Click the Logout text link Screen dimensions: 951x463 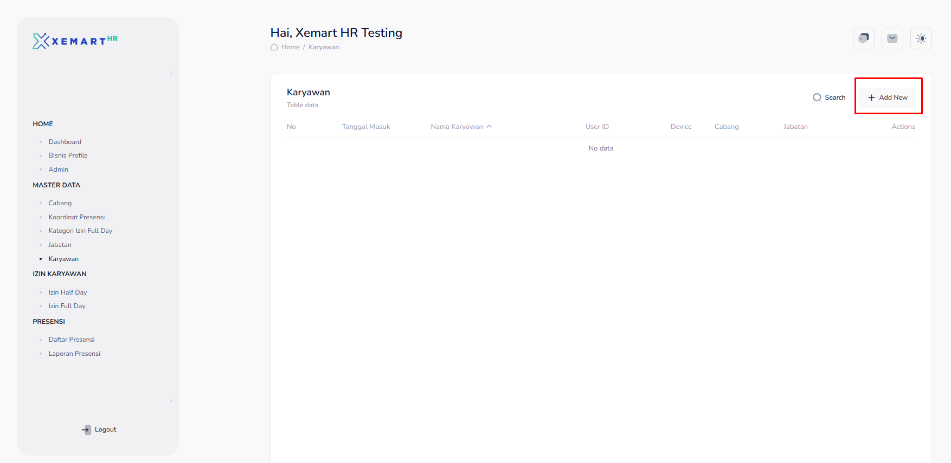105,429
